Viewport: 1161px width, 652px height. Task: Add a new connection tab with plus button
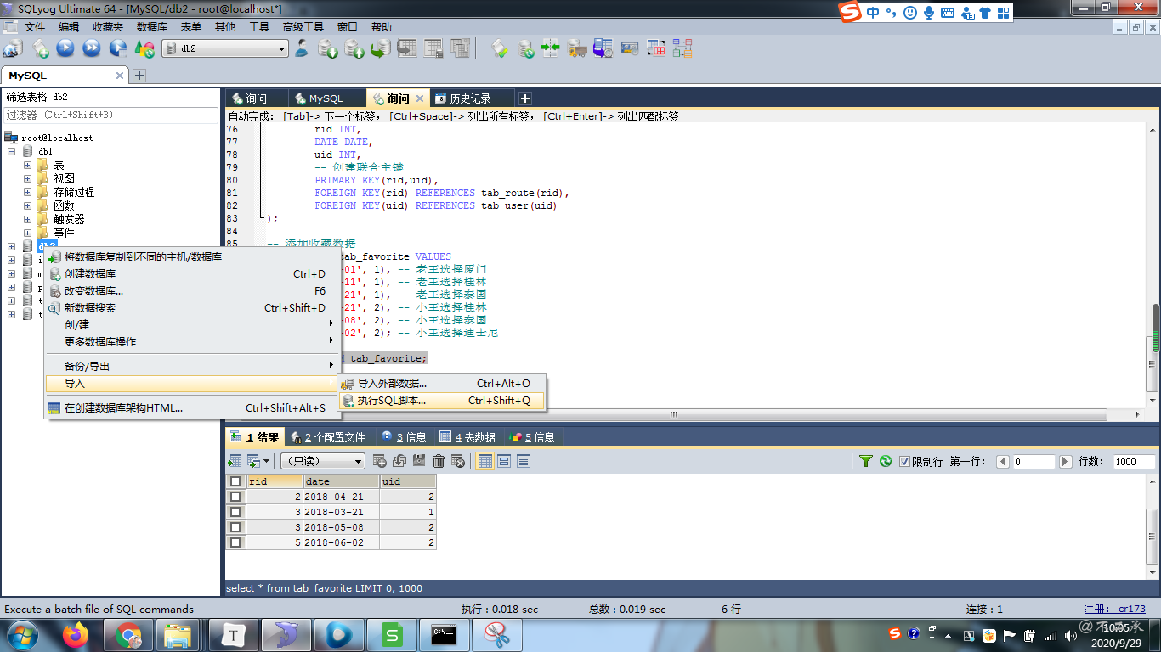pyautogui.click(x=140, y=76)
